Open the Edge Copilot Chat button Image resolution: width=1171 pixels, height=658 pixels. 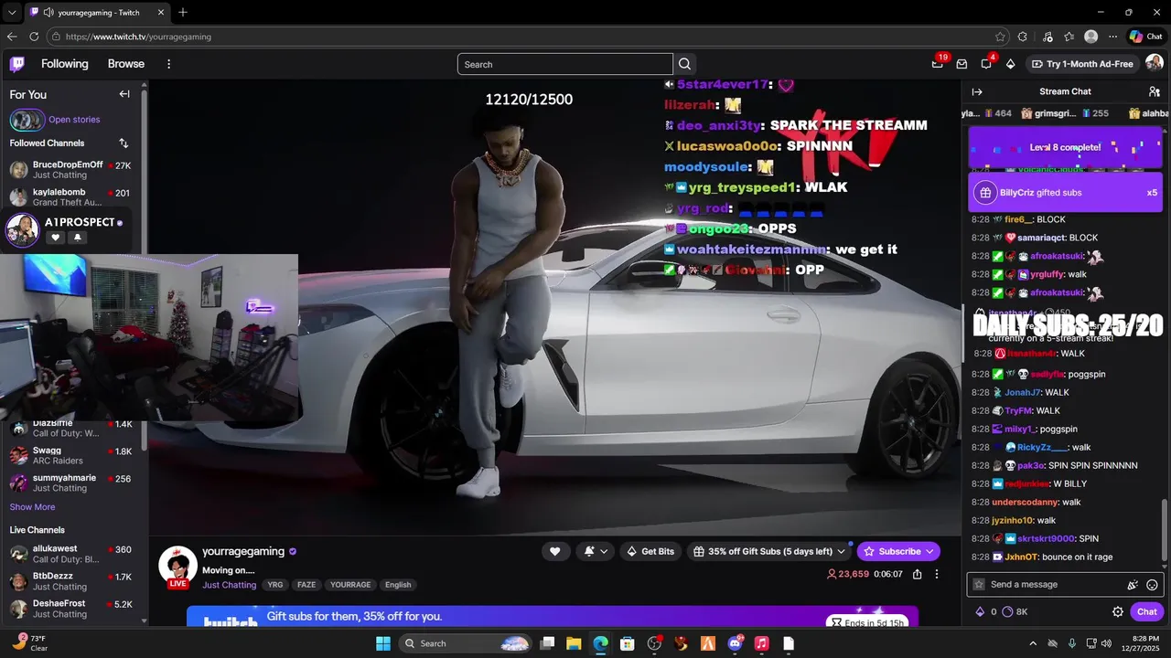pos(1146,37)
